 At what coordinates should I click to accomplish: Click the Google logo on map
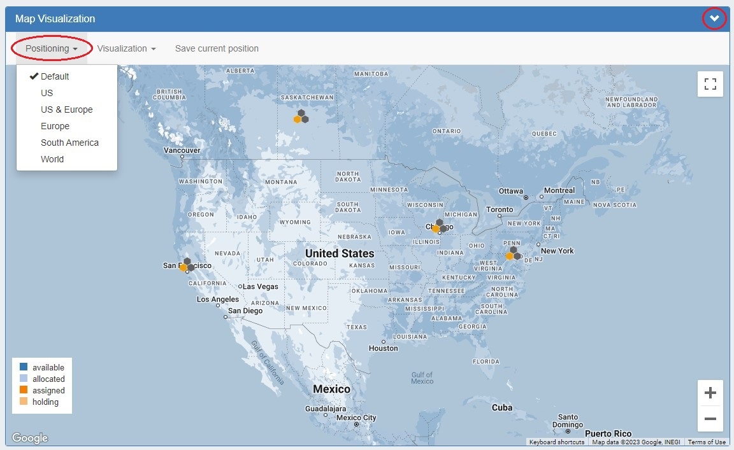click(x=30, y=438)
